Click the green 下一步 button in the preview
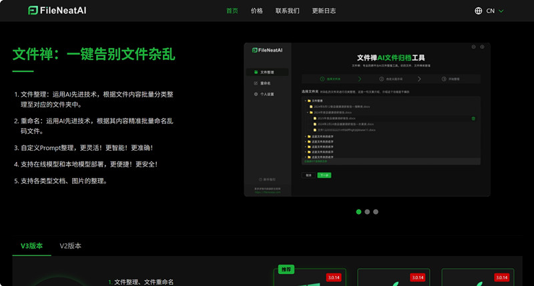Image resolution: width=534 pixels, height=286 pixels. (324, 175)
